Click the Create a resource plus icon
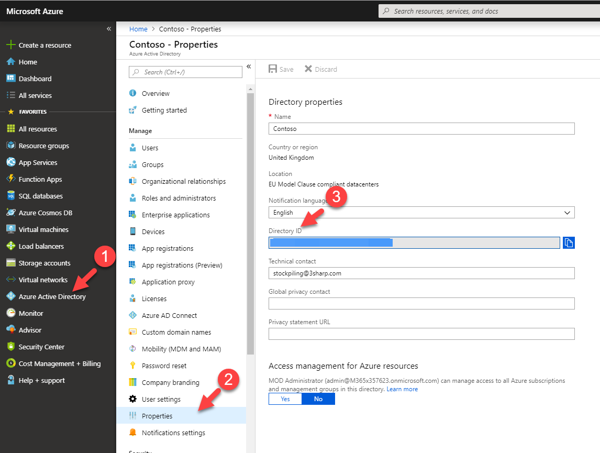This screenshot has height=453, width=600. (x=10, y=45)
